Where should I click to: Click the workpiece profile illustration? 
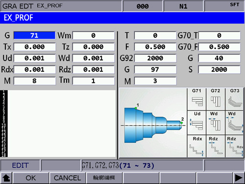153,123
